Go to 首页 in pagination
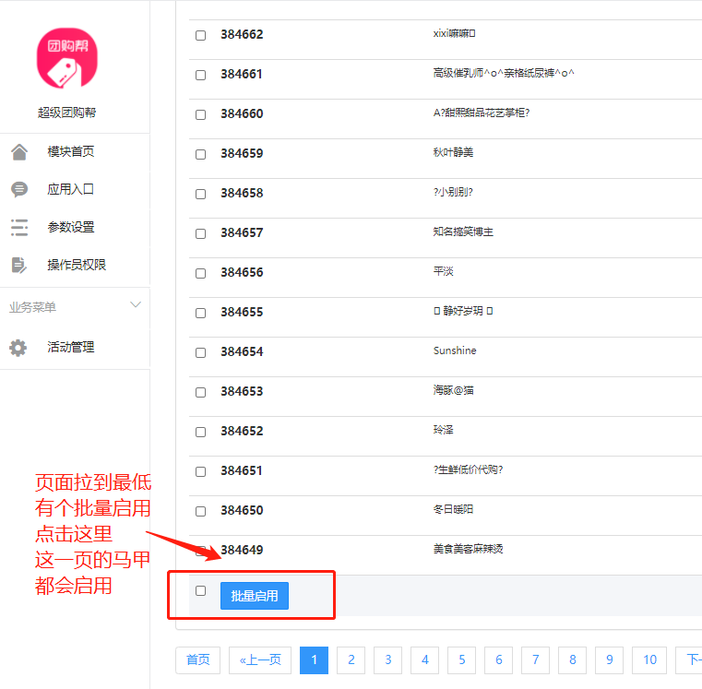The height and width of the screenshot is (689, 702). tap(198, 659)
